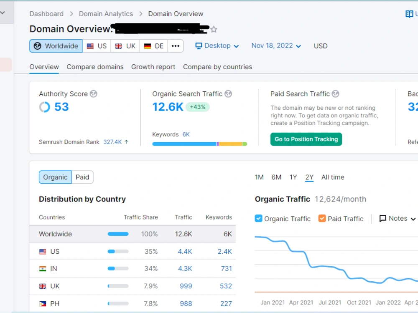Select the 6M time range
418x313 pixels.
[276, 177]
